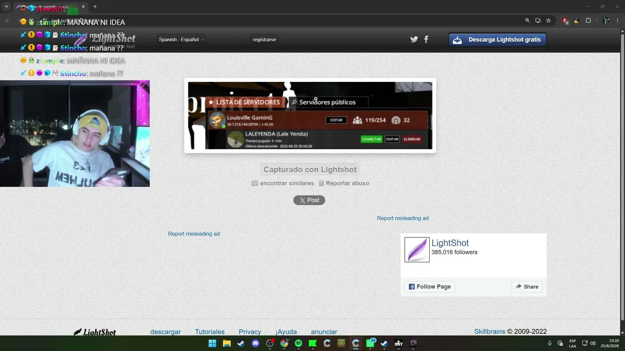Open Google Chrome from the taskbar
The width and height of the screenshot is (625, 351).
[284, 343]
